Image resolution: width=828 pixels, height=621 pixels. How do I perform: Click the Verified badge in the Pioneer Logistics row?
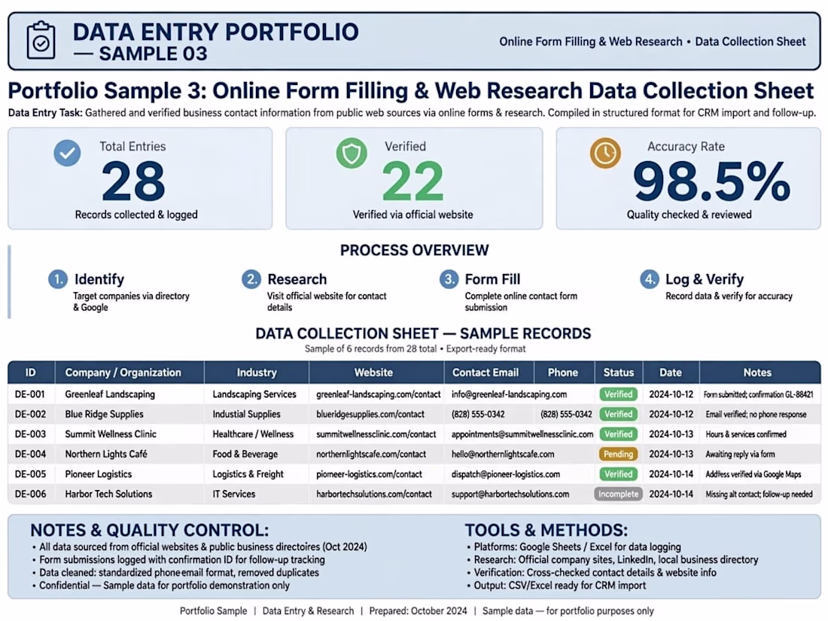(618, 474)
